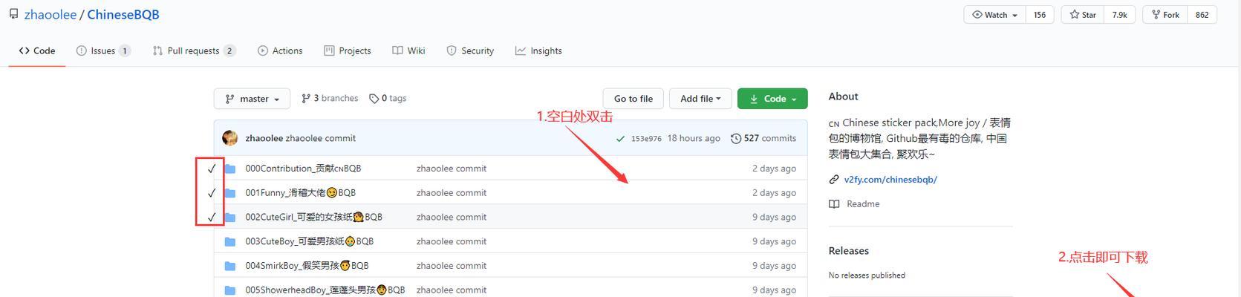
Task: Open the commit message on the 003CuteBoy row
Action: 452,241
